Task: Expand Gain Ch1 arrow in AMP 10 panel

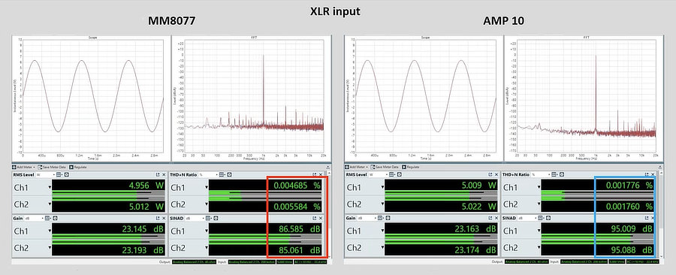Action: point(382,231)
